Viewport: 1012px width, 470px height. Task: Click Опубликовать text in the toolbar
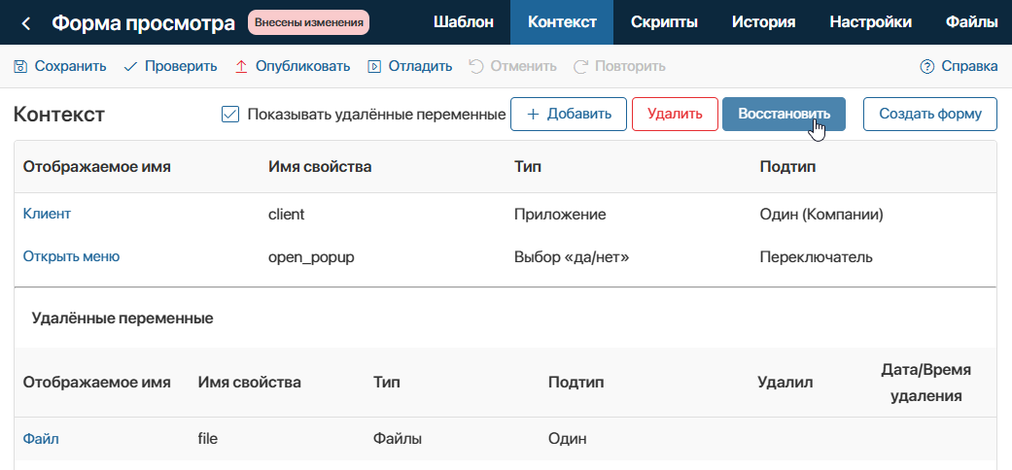pyautogui.click(x=302, y=66)
